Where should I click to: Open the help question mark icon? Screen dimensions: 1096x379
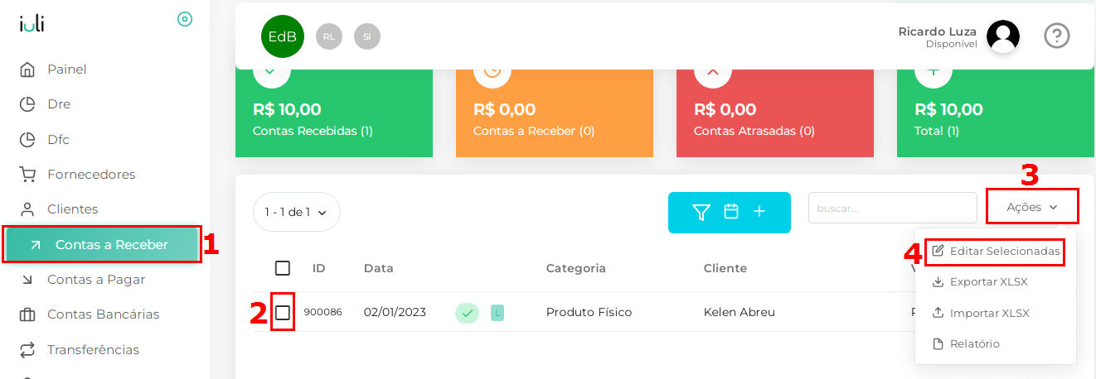[x=1056, y=36]
